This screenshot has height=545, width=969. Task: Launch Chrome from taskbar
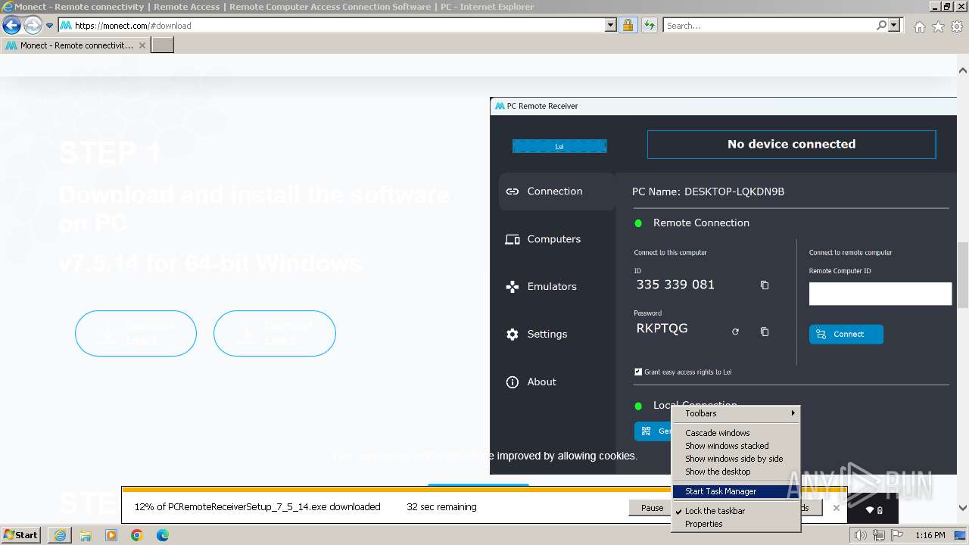(137, 535)
